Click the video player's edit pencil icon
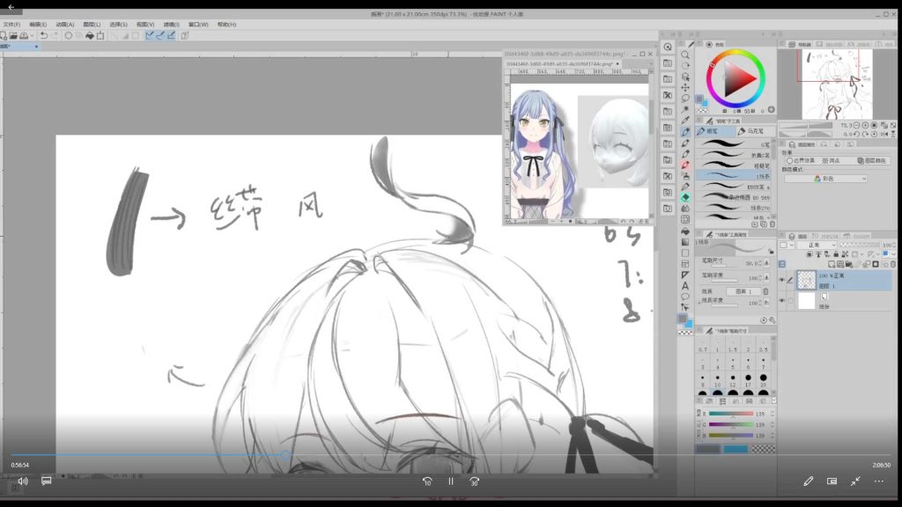The height and width of the screenshot is (507, 902). (x=809, y=481)
